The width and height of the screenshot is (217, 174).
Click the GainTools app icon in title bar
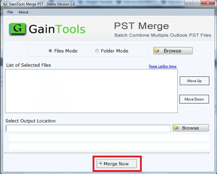5,4
